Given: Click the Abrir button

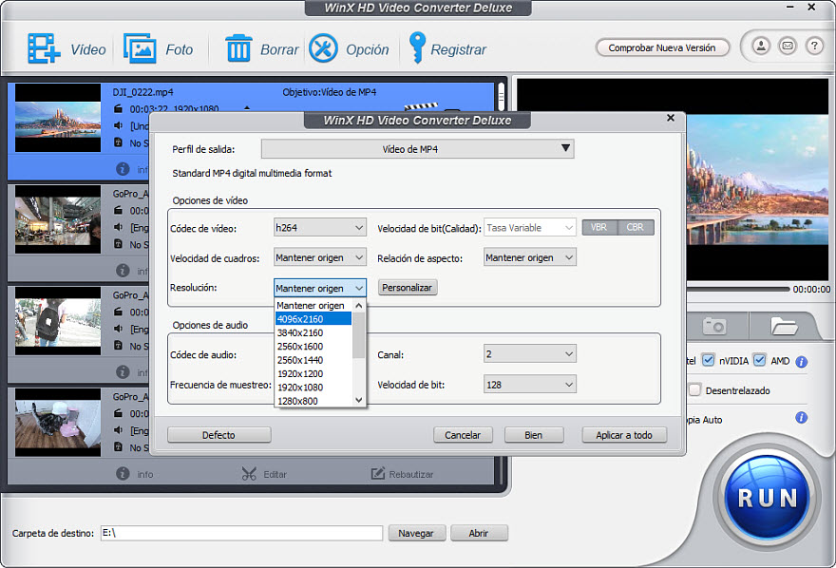Looking at the screenshot, I should tap(479, 533).
